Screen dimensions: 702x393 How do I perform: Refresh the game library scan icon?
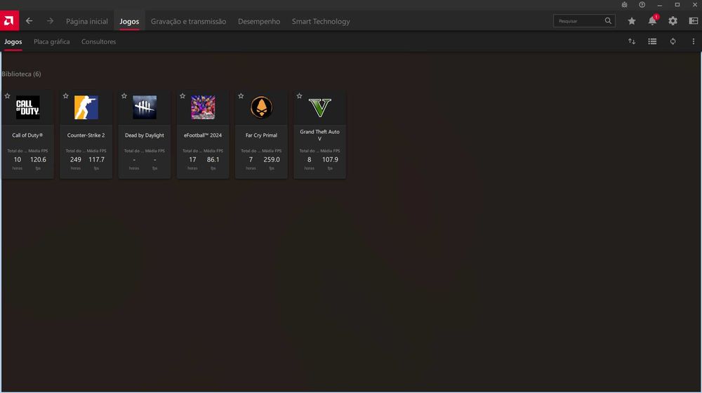click(x=673, y=41)
